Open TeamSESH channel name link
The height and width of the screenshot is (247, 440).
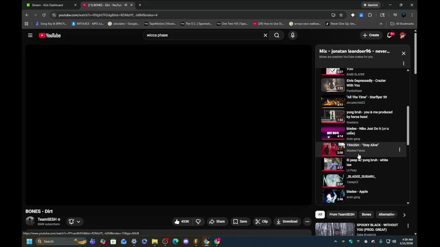47,219
